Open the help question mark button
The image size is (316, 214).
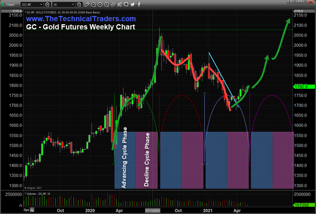tap(289, 2)
